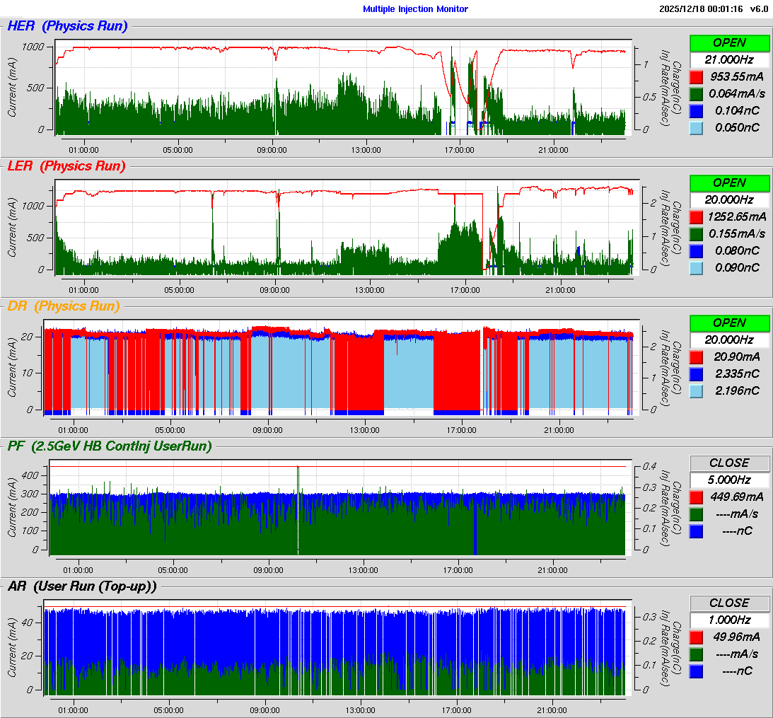
Task: Toggle the DR OPEN status indicator
Action: [x=729, y=323]
